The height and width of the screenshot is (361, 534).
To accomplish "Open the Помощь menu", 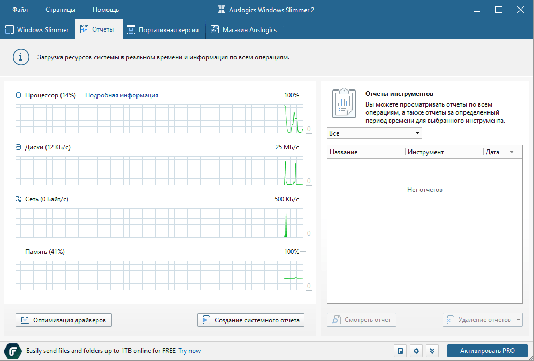I will tap(105, 10).
